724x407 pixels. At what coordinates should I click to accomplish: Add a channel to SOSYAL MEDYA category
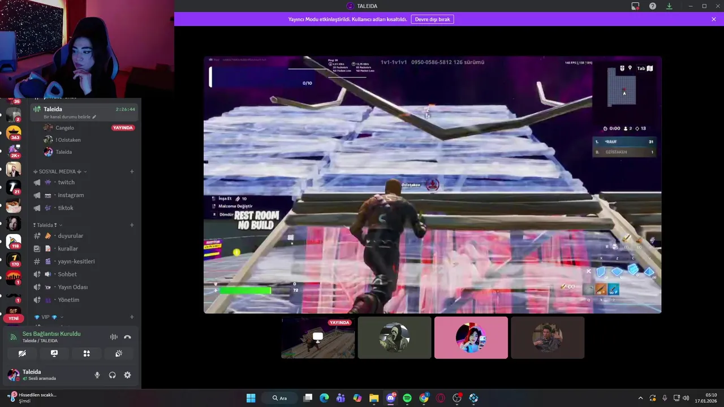coord(132,171)
